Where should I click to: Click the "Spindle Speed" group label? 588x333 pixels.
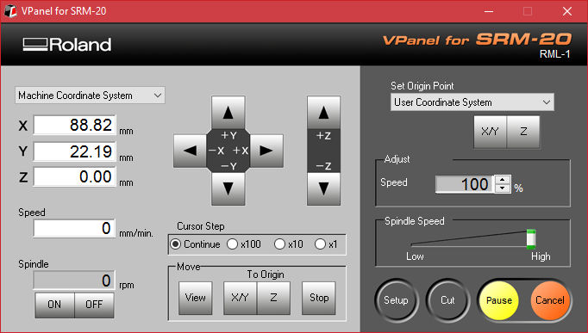(415, 221)
